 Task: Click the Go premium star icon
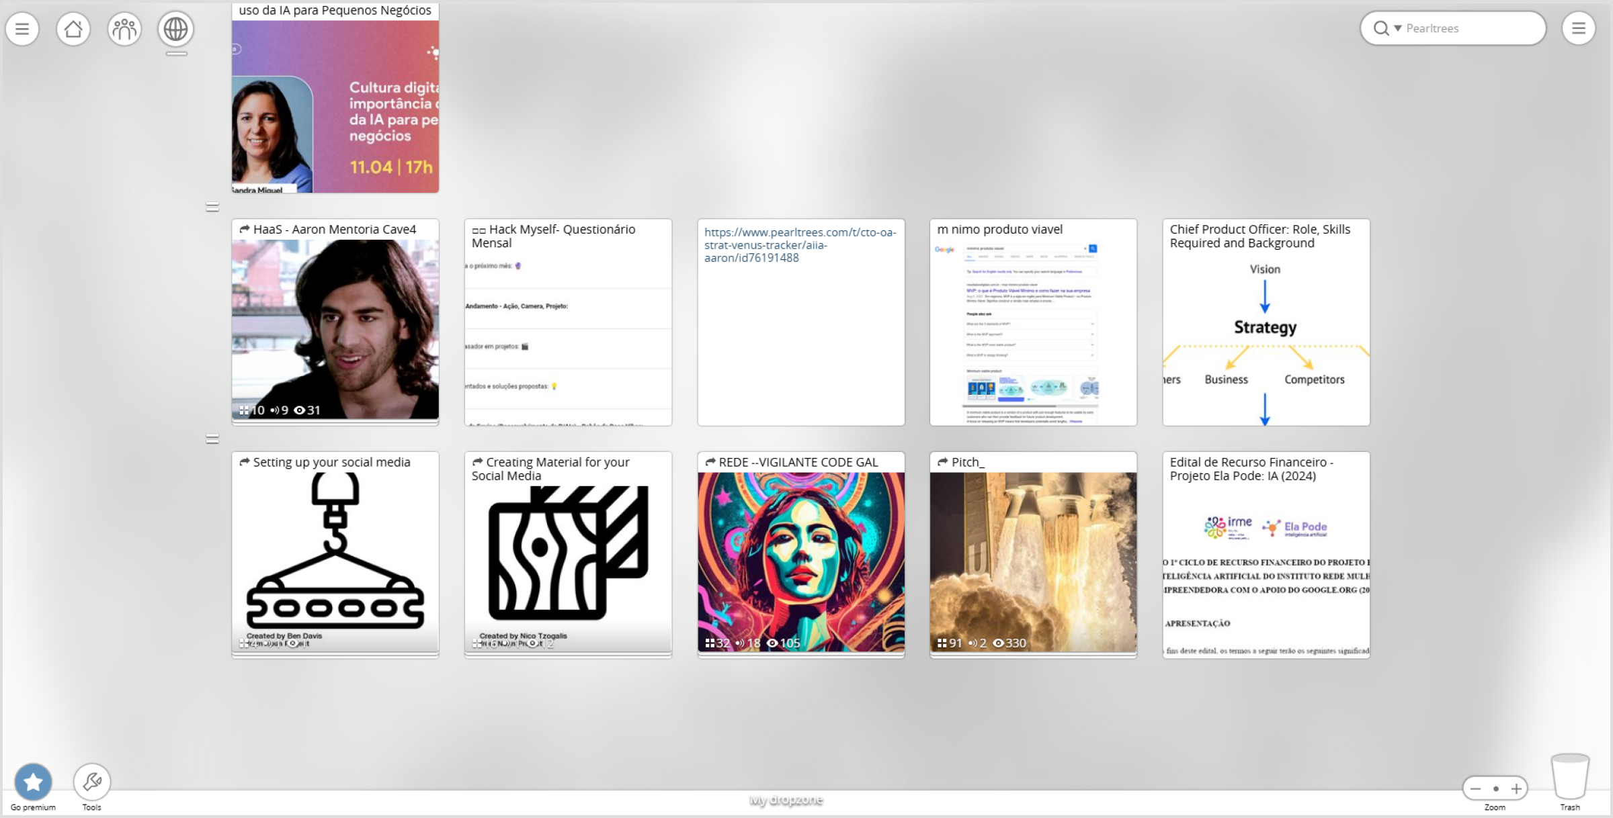pyautogui.click(x=33, y=782)
